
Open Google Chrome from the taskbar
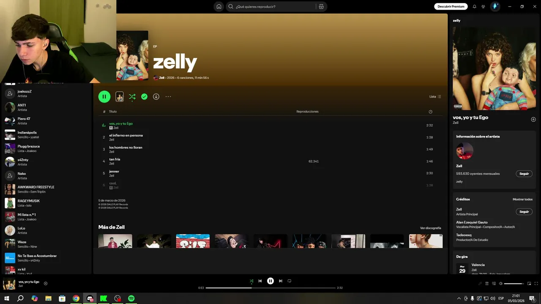(x=76, y=299)
